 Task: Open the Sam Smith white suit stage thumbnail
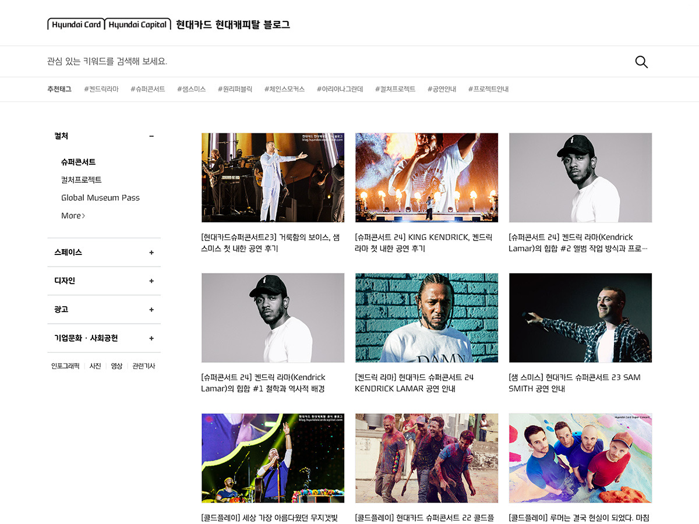point(273,178)
